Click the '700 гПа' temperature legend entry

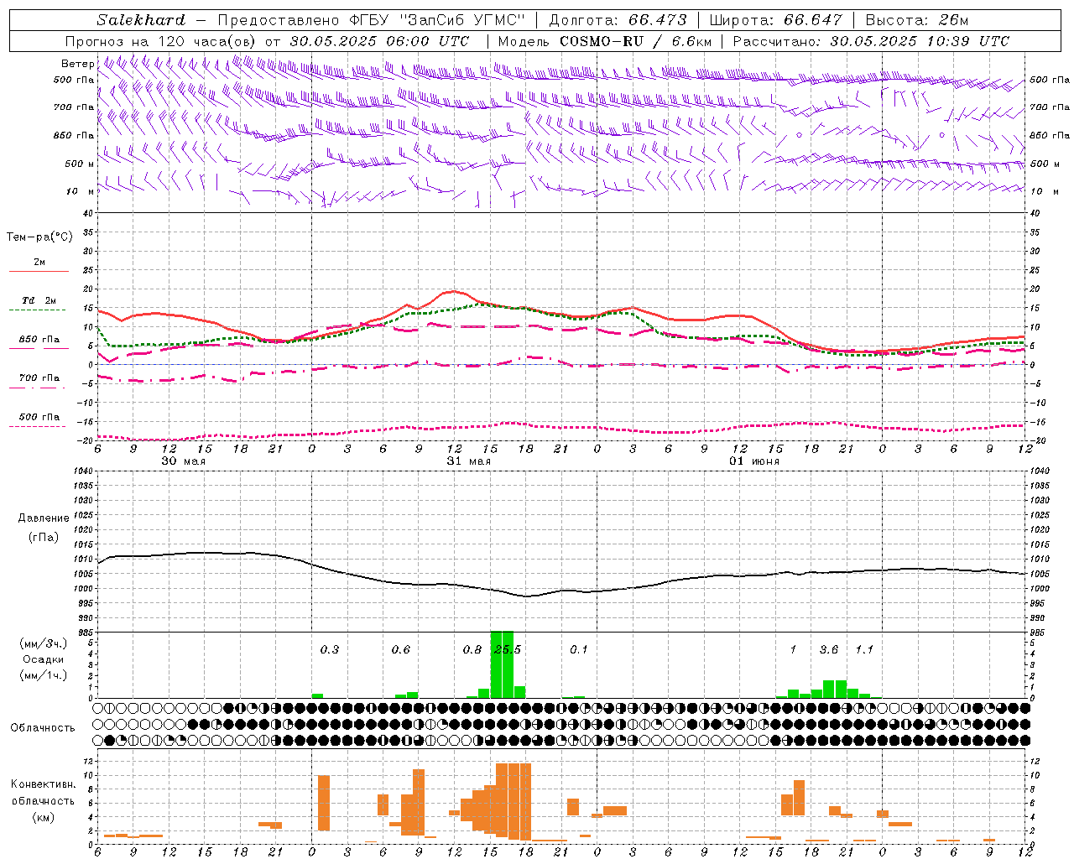tap(39, 378)
